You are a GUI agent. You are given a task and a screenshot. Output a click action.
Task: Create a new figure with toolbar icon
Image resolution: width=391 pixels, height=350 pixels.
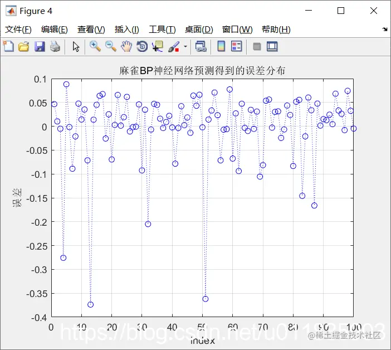[x=8, y=46]
